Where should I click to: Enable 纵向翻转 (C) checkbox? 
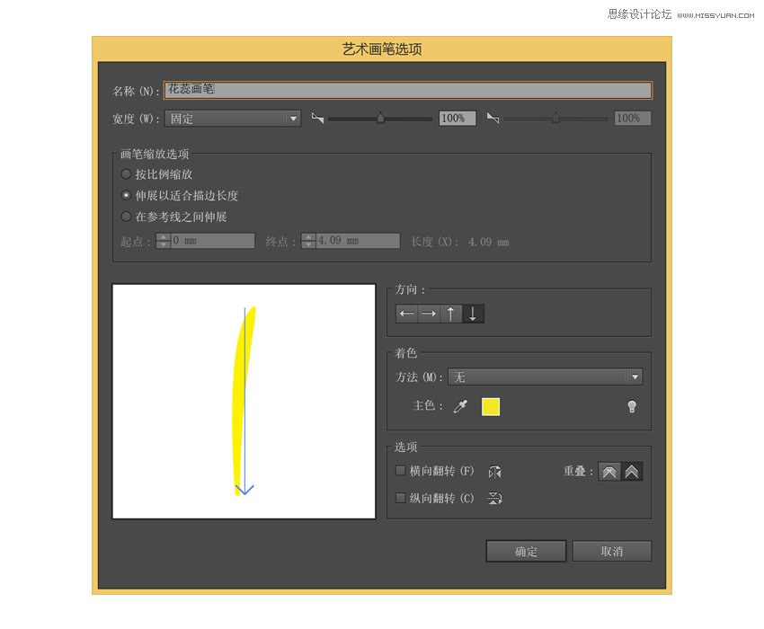tap(401, 498)
